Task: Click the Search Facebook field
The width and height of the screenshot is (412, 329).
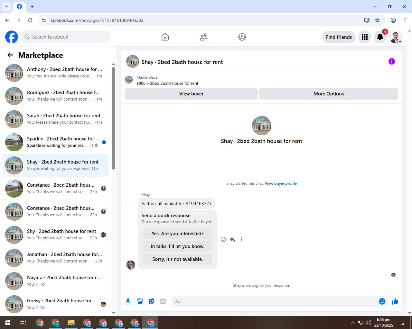Action: tap(66, 37)
